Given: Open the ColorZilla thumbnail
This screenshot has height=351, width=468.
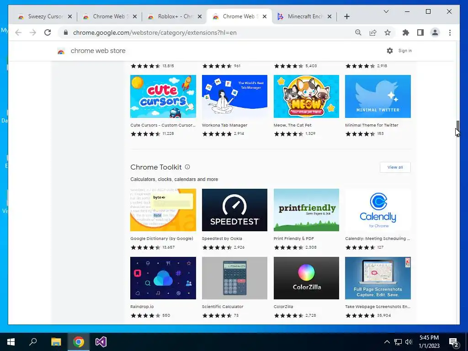Looking at the screenshot, I should point(306,278).
